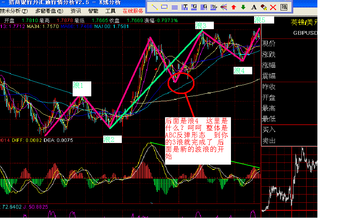Image resolution: width=339 pixels, height=224 pixels.
Task: Open the 技术分析(T) menu
Action: point(14,11)
